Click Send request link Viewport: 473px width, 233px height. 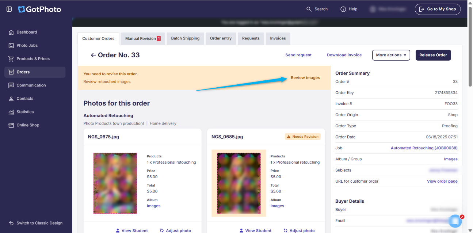point(298,55)
